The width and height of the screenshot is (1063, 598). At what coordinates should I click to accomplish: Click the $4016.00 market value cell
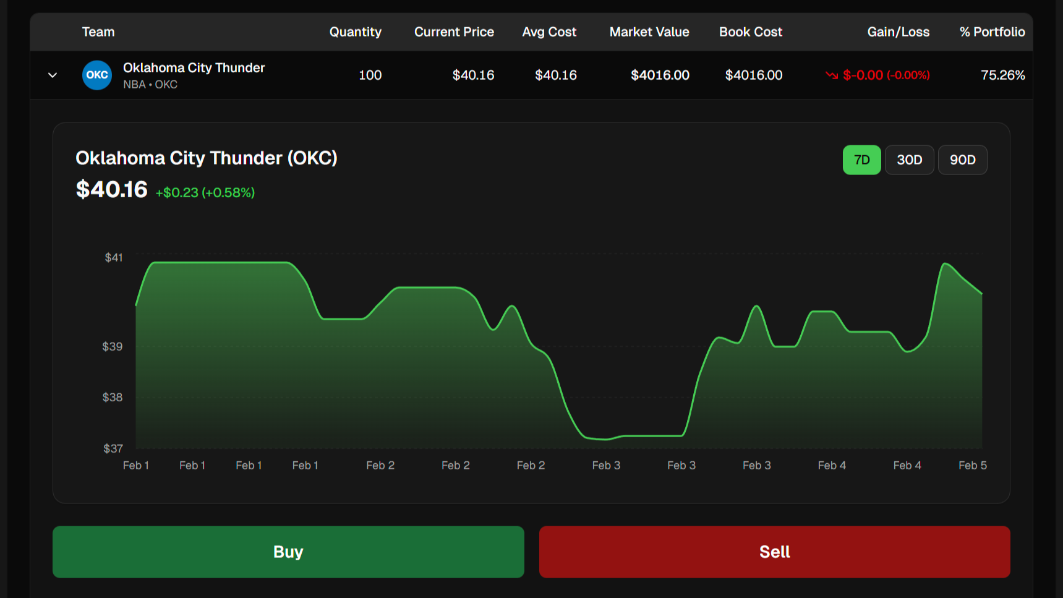coord(660,75)
